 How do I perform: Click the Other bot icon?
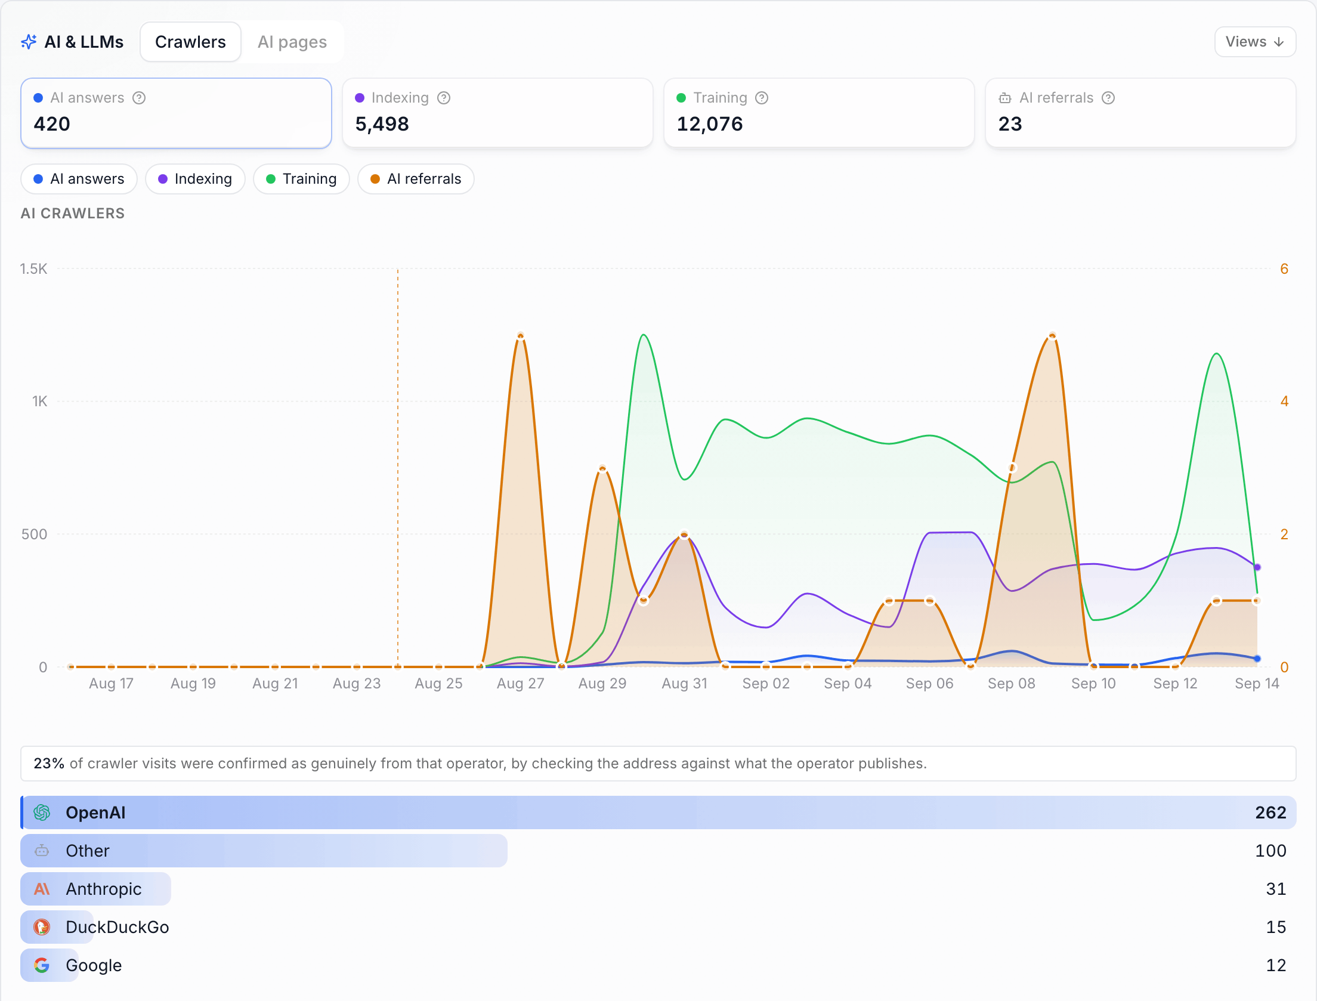click(42, 851)
